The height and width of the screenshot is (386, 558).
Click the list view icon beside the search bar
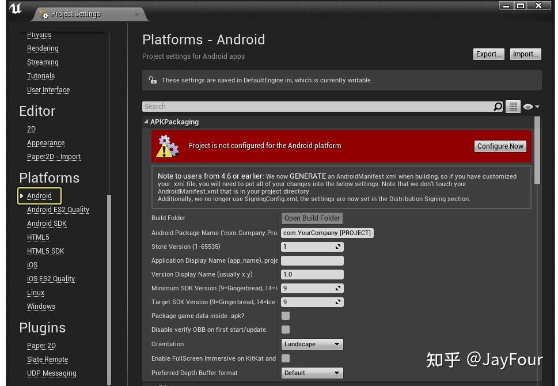(513, 107)
